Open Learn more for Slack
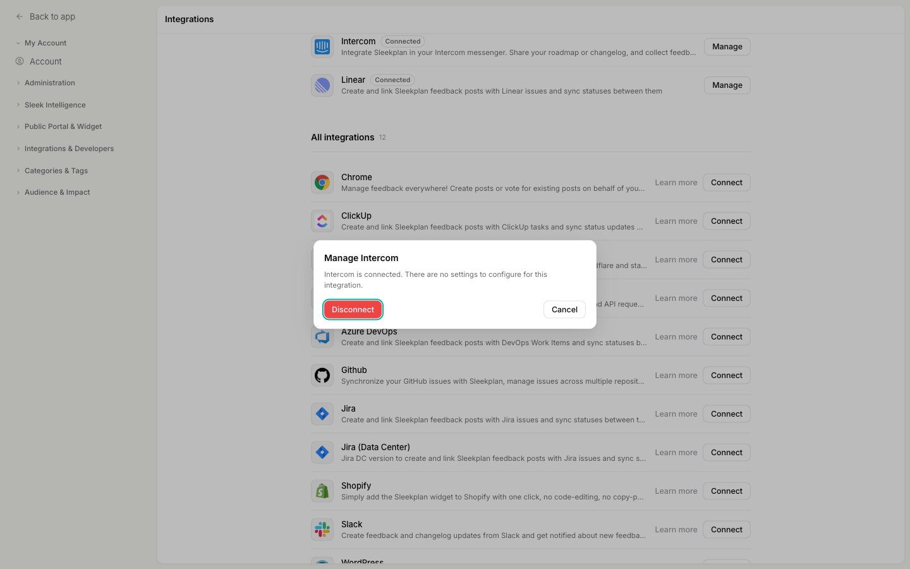 [676, 530]
